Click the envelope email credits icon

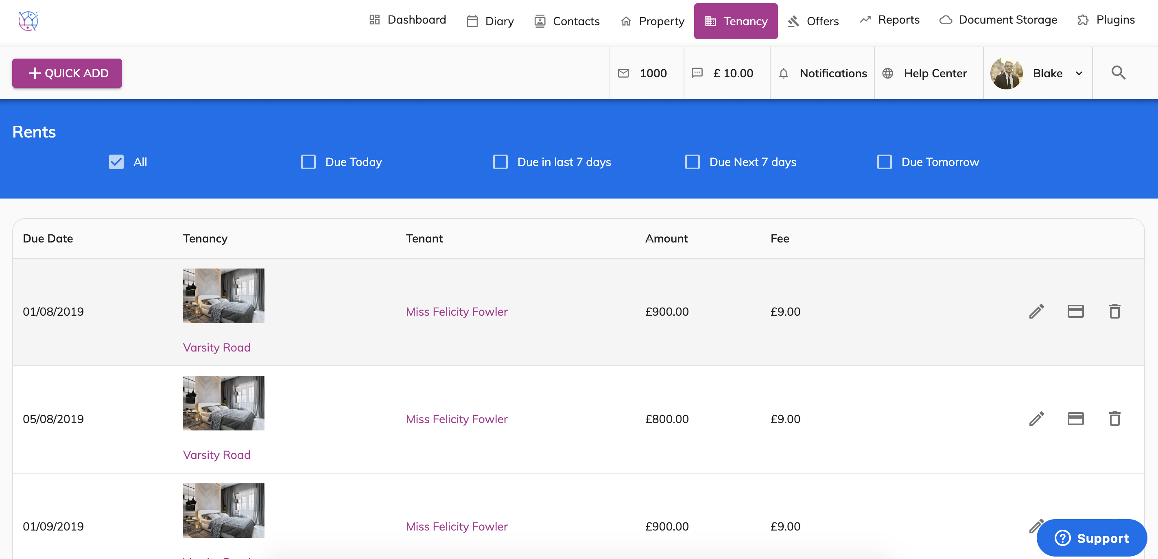pyautogui.click(x=623, y=73)
